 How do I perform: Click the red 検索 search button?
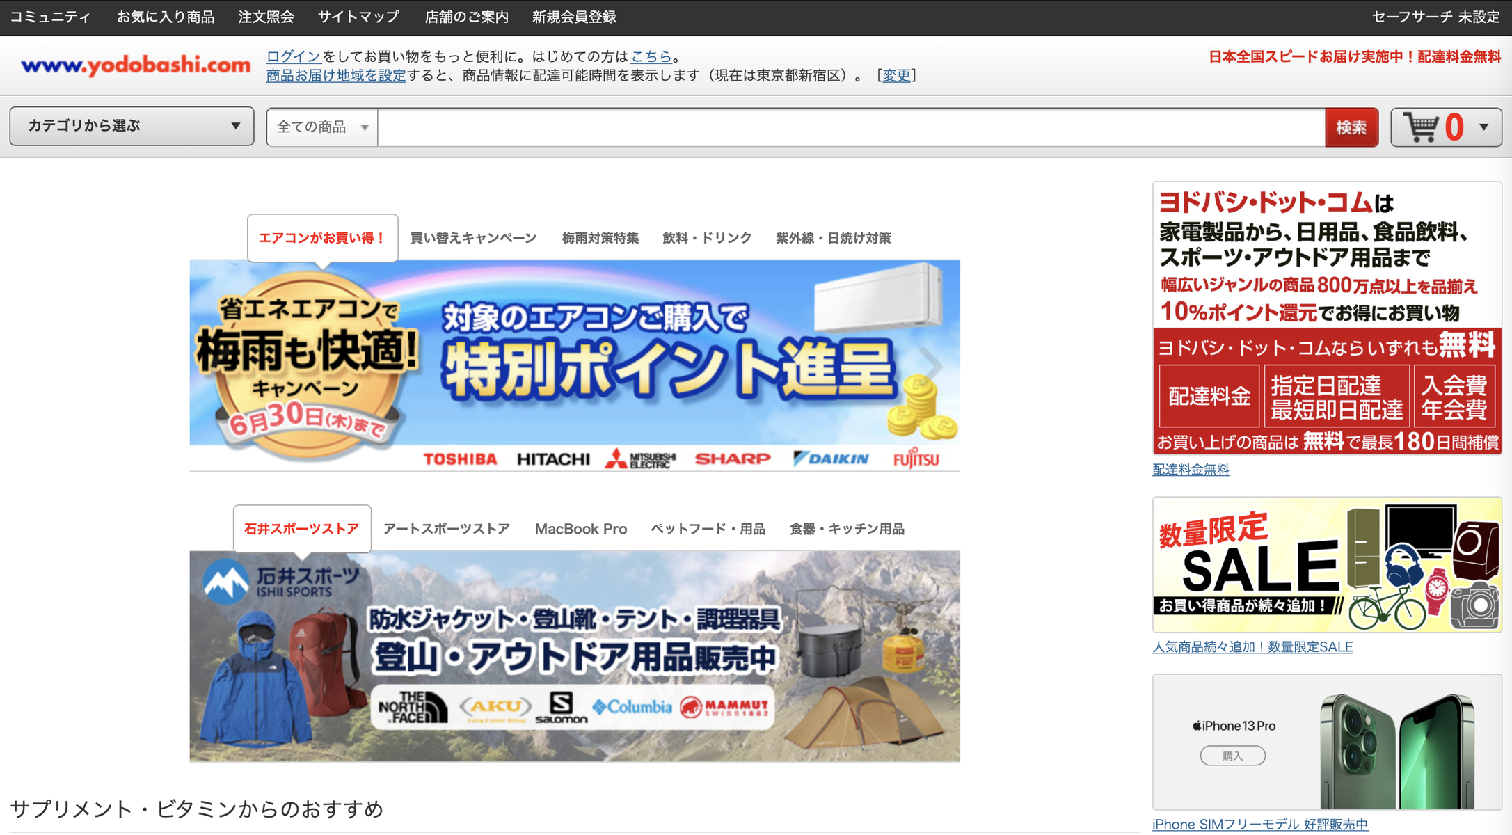coord(1351,127)
